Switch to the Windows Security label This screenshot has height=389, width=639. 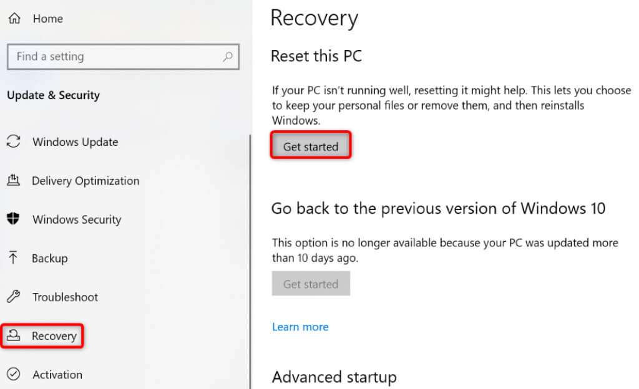tap(77, 219)
